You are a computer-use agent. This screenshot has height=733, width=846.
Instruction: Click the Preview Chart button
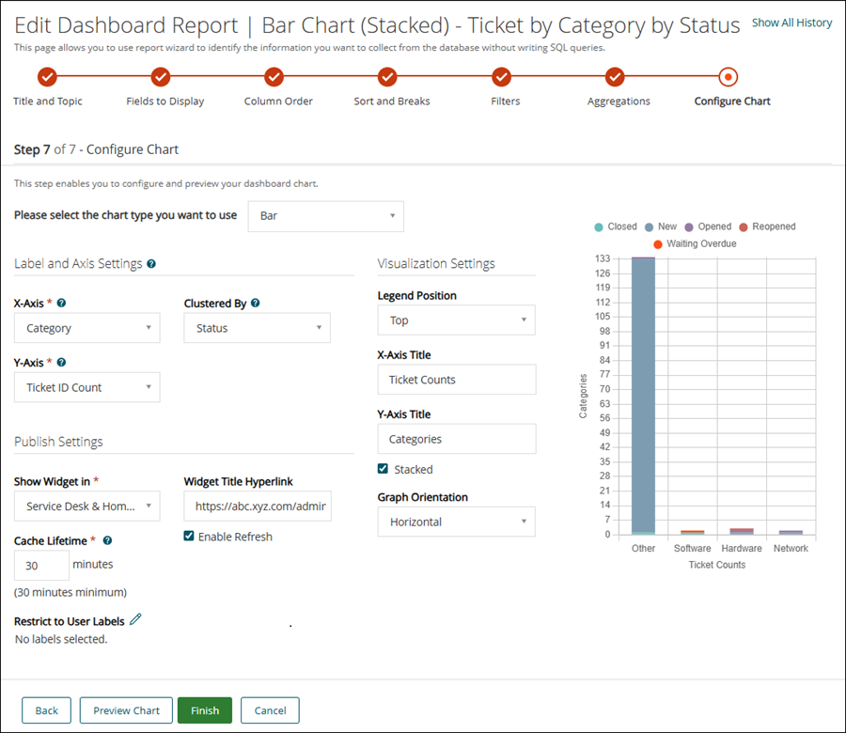point(126,710)
